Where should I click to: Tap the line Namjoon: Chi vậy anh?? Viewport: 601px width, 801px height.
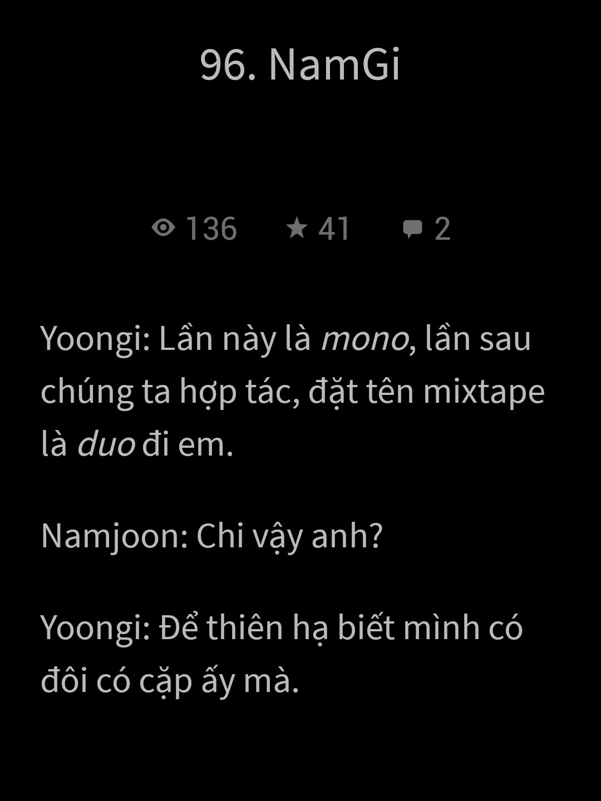coord(211,537)
